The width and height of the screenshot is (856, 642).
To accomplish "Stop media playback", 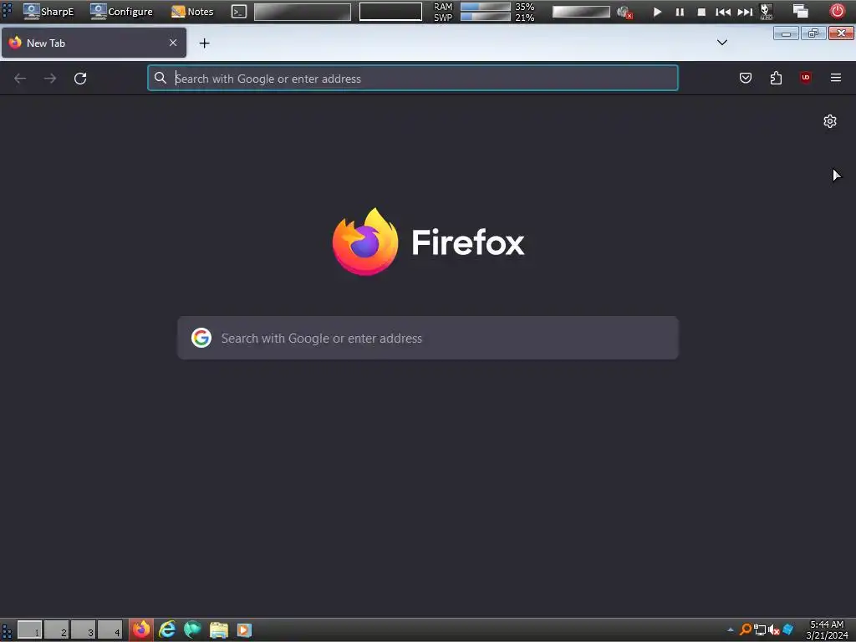I will (701, 12).
